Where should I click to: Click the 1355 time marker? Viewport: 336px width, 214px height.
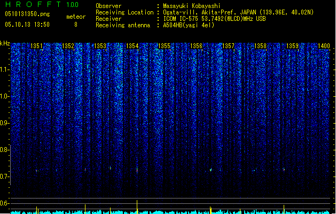click(x=164, y=46)
